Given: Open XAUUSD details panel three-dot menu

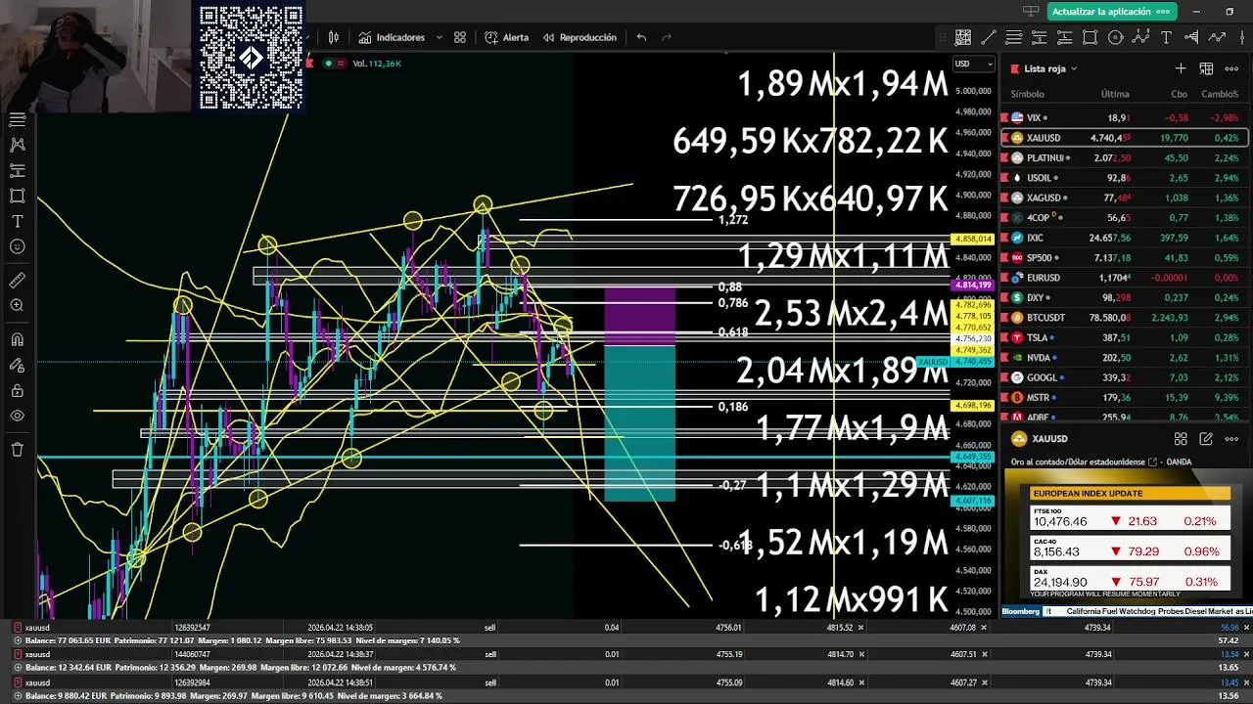Looking at the screenshot, I should pos(1231,439).
